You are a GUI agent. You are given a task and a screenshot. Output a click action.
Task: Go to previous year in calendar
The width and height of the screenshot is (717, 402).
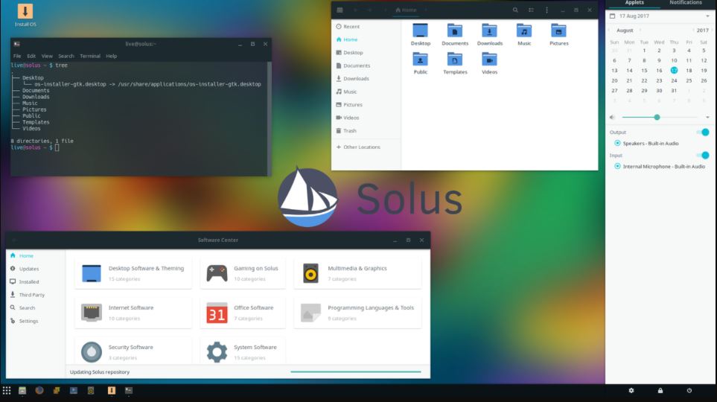(693, 31)
